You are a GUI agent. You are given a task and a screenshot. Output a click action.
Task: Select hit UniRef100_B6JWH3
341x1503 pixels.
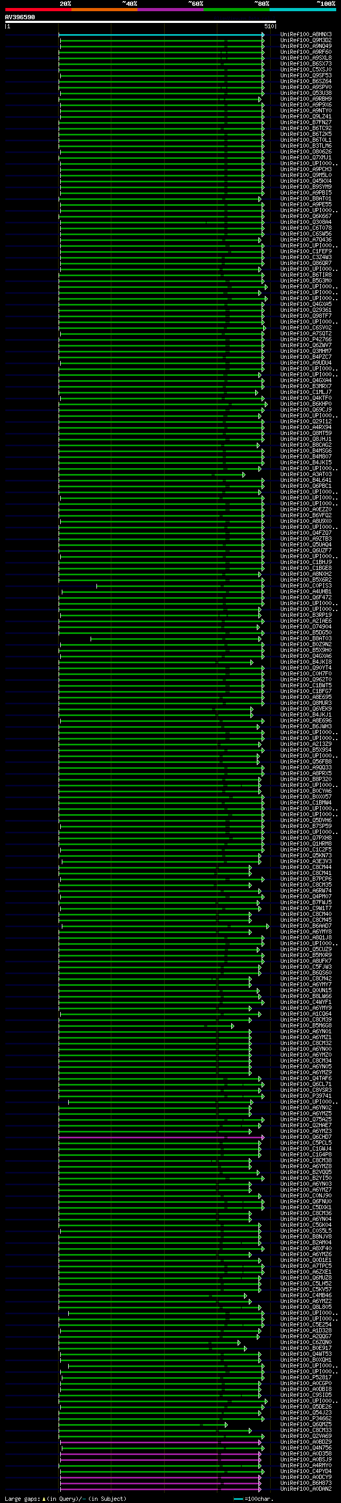306,726
